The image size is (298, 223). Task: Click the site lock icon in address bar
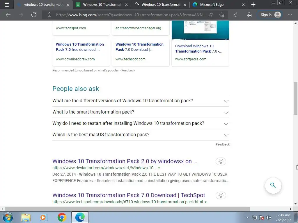point(49,15)
